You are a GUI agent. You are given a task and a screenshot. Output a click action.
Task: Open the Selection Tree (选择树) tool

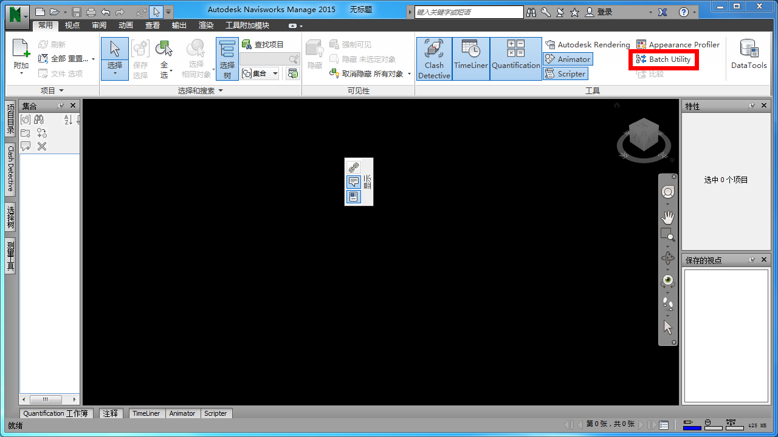pos(227,59)
